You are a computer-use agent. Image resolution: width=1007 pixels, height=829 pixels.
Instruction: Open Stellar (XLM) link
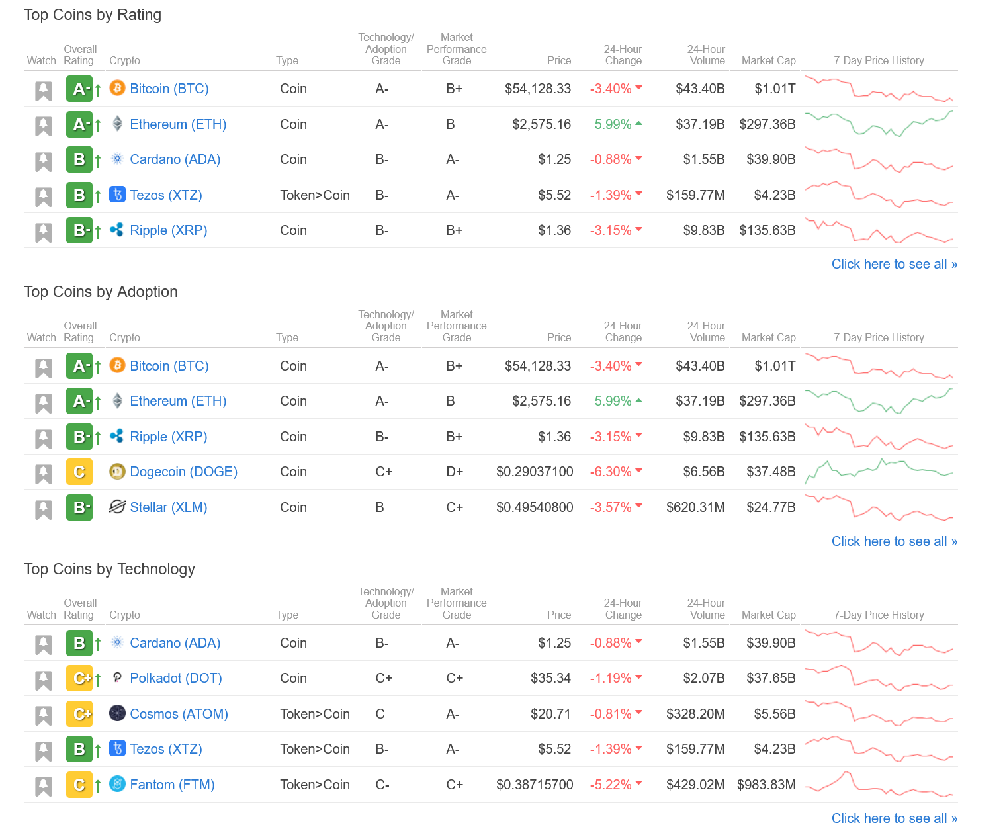click(169, 507)
